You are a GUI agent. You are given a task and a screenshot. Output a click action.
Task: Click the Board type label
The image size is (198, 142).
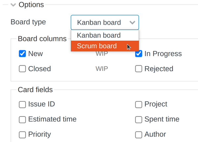(x=28, y=22)
